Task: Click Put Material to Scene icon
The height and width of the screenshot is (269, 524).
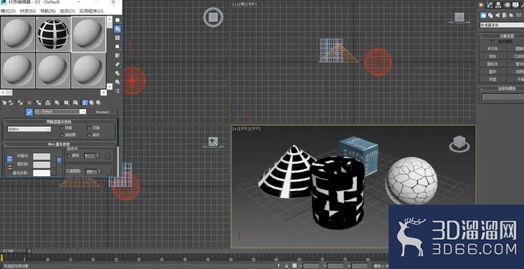Action: [x=11, y=102]
